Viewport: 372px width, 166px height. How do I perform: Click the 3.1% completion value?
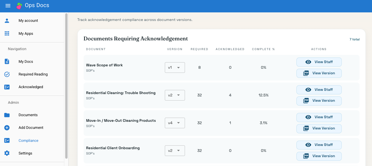pos(264,123)
